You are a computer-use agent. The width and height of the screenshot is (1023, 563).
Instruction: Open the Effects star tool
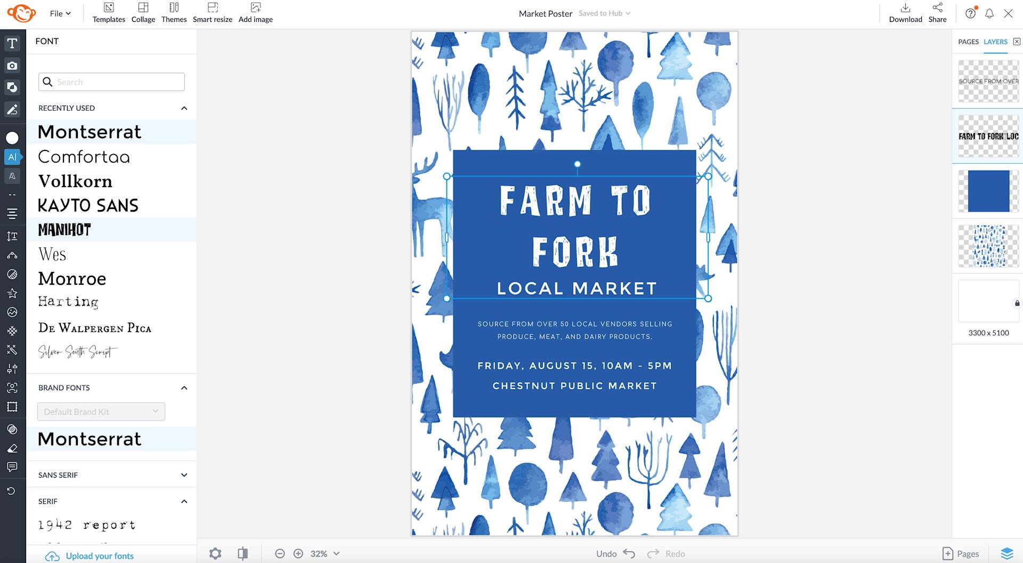tap(13, 293)
